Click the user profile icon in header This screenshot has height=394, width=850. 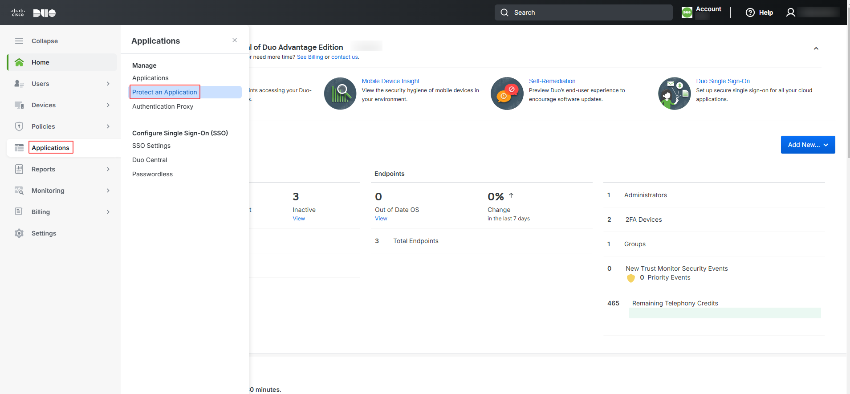coord(791,12)
